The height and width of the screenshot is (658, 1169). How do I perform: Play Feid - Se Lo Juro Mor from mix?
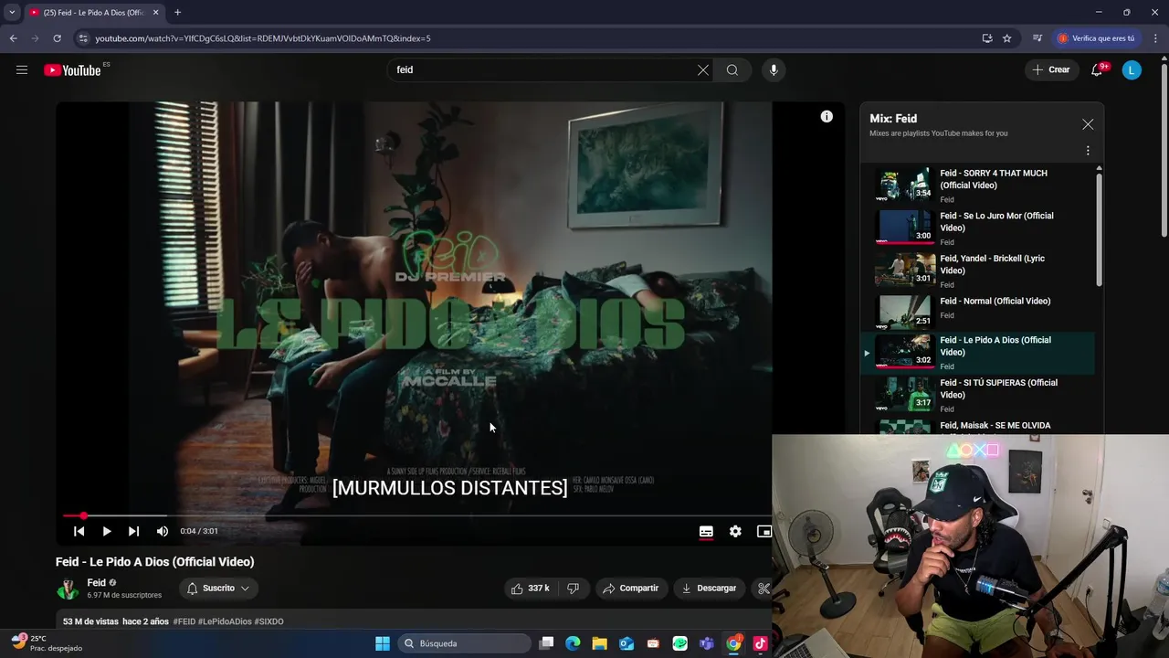point(977,228)
